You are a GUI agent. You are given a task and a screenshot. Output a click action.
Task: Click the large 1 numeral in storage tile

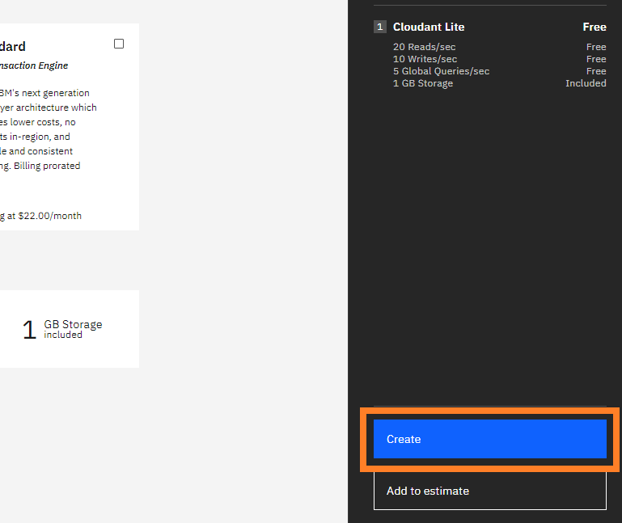tap(29, 330)
